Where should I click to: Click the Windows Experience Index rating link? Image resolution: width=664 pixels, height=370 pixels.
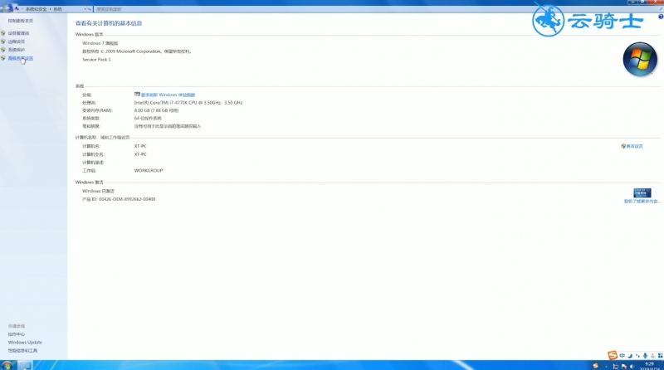pos(168,95)
